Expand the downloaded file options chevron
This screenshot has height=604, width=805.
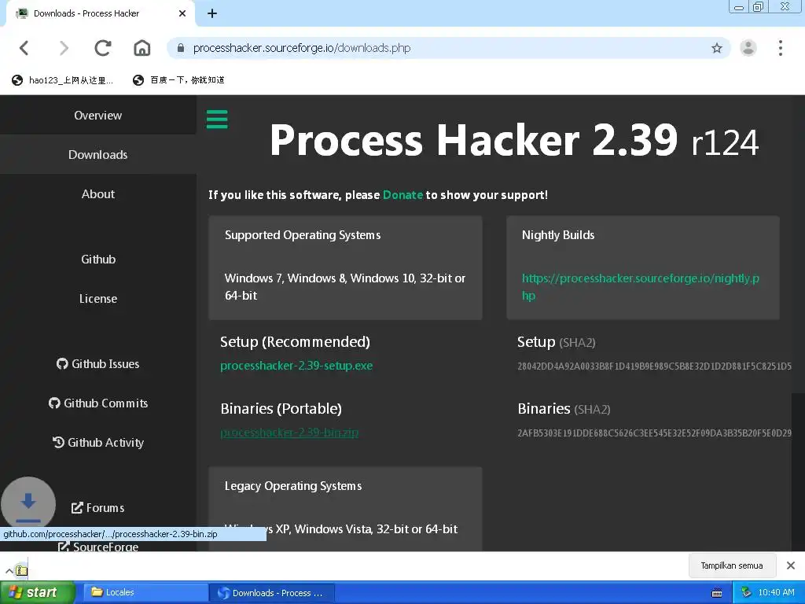[9, 570]
